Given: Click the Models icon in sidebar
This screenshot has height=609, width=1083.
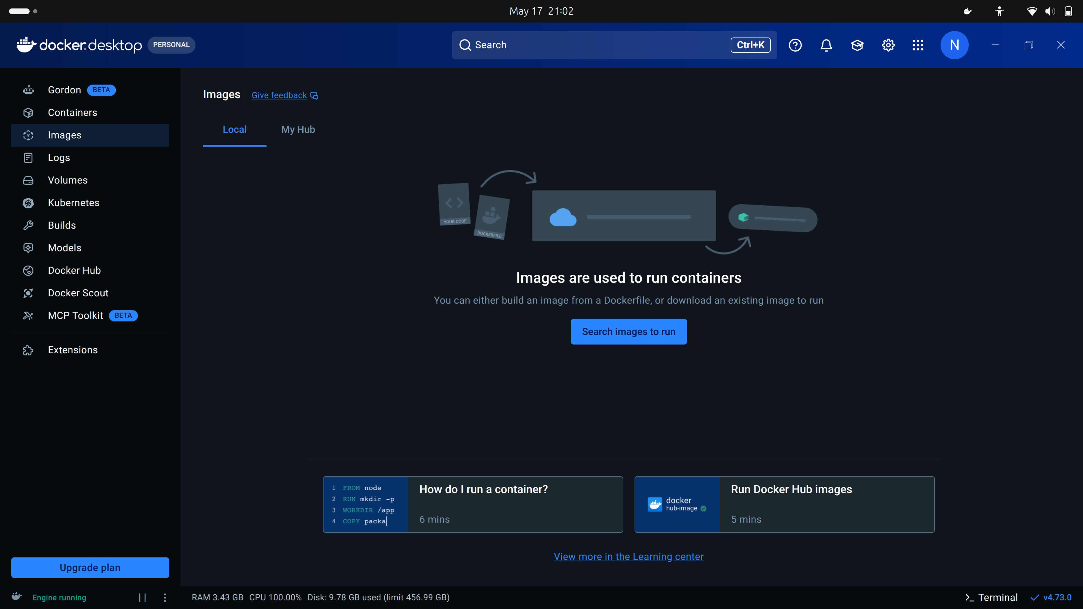Looking at the screenshot, I should pos(28,248).
